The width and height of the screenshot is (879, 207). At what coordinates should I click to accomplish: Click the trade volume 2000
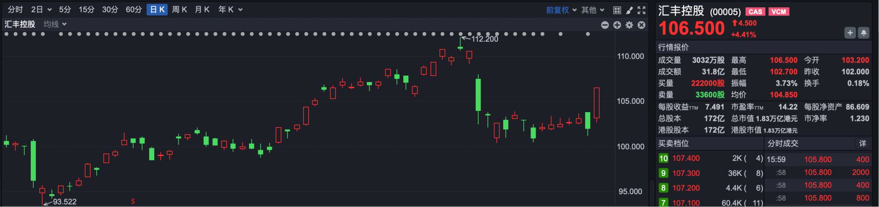[860, 172]
